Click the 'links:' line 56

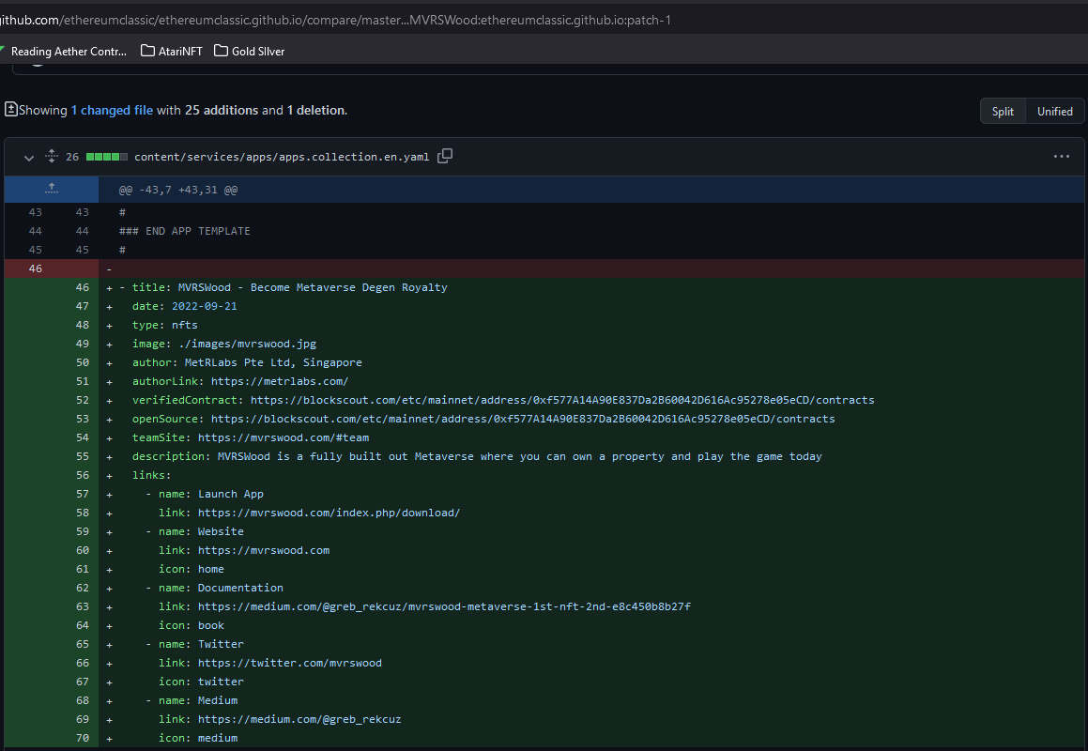[151, 475]
